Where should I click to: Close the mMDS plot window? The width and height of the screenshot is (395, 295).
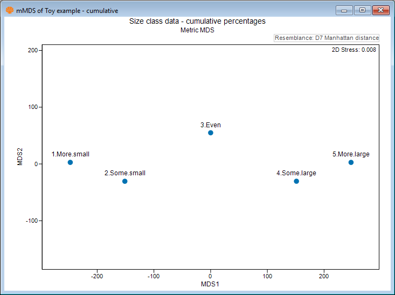(380, 10)
